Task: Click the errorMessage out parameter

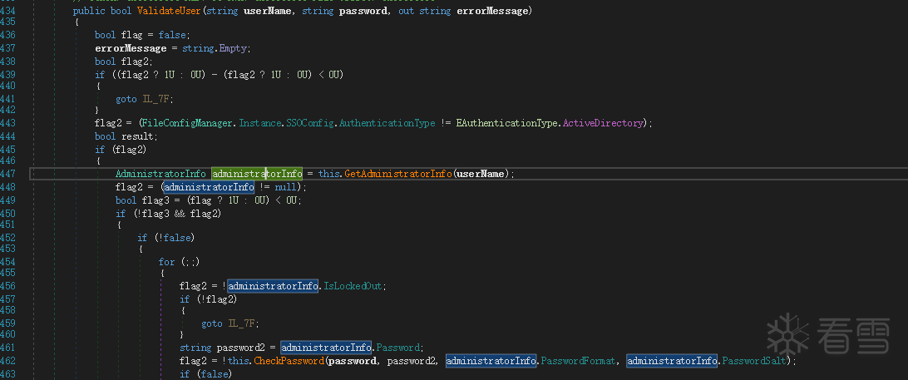Action: coord(493,11)
